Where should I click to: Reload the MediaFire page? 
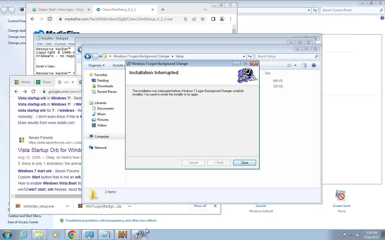pos(50,19)
